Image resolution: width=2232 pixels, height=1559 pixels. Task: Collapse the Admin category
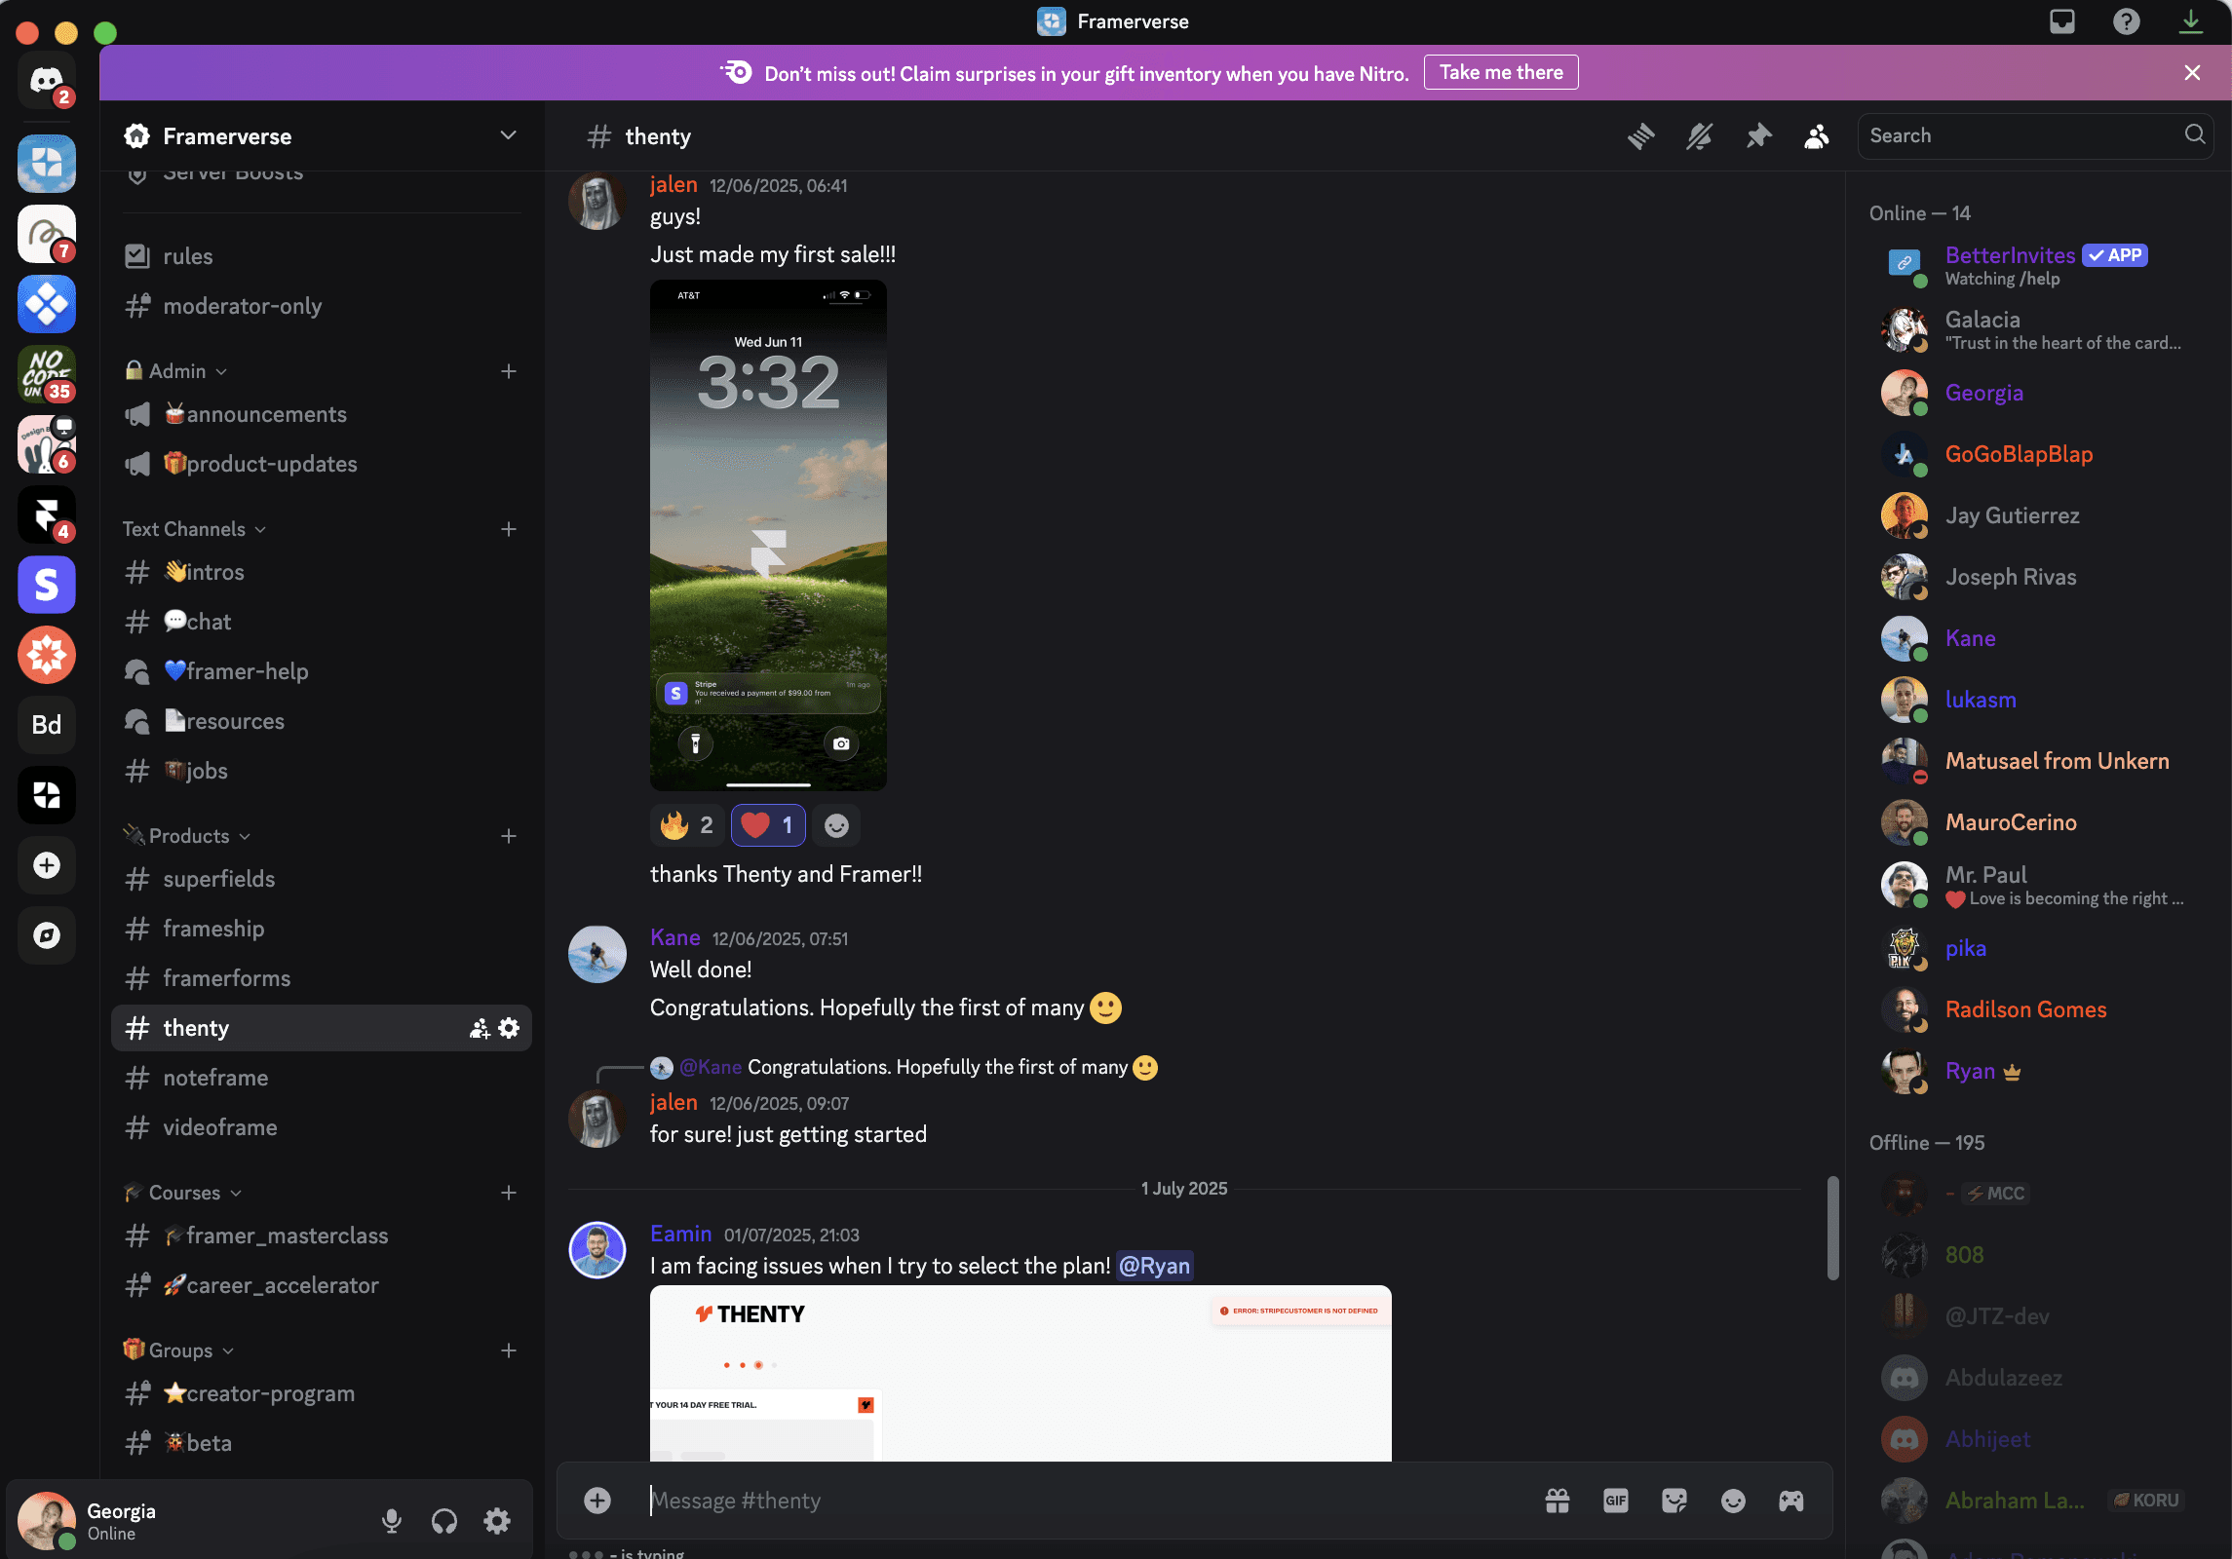[x=176, y=371]
